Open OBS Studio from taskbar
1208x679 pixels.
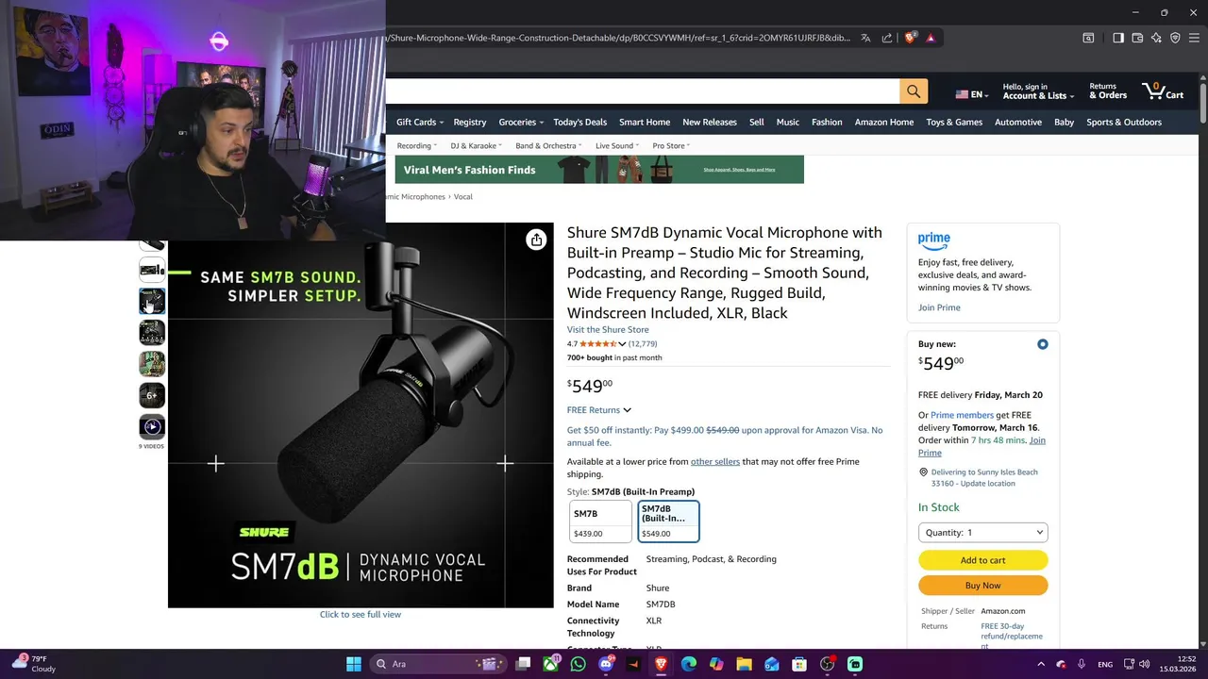coord(827,664)
